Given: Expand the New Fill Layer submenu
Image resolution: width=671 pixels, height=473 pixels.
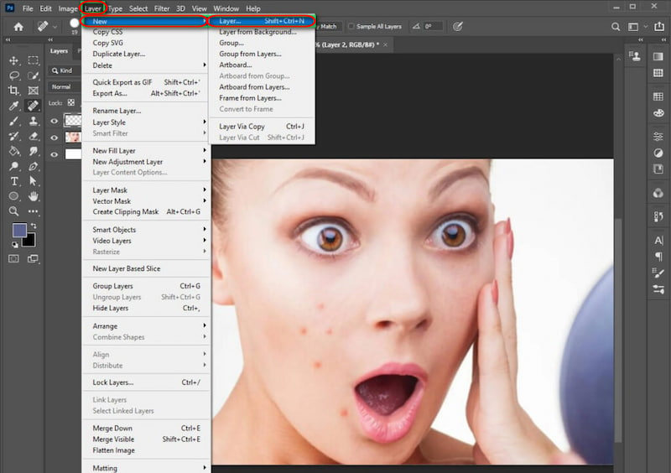Looking at the screenshot, I should coord(146,151).
